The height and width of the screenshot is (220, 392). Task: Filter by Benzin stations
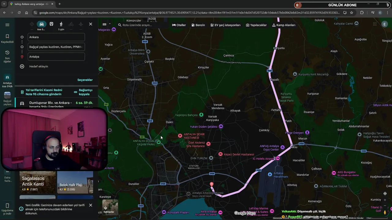(x=198, y=25)
